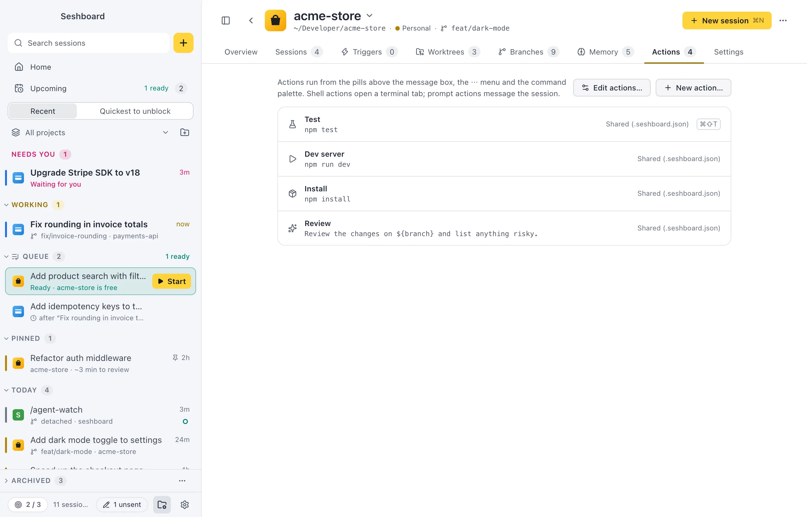Toggle the sidebar panel icon
The image size is (807, 517).
[x=226, y=20]
